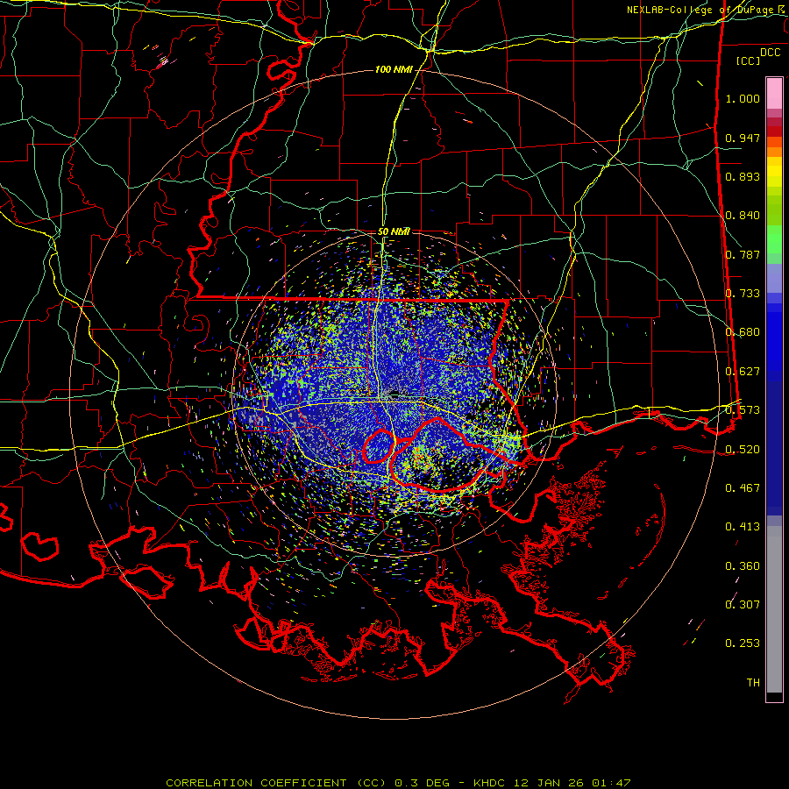Select the 0.680 legend value

tap(743, 332)
